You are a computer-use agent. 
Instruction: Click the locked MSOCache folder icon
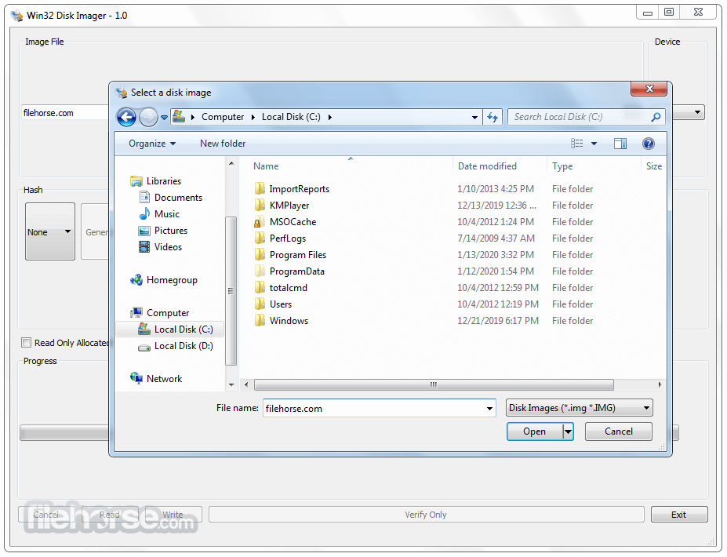(260, 222)
